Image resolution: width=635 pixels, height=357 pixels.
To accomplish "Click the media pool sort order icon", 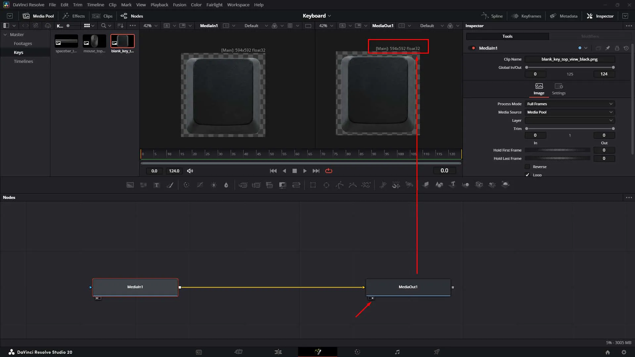I will tap(120, 25).
